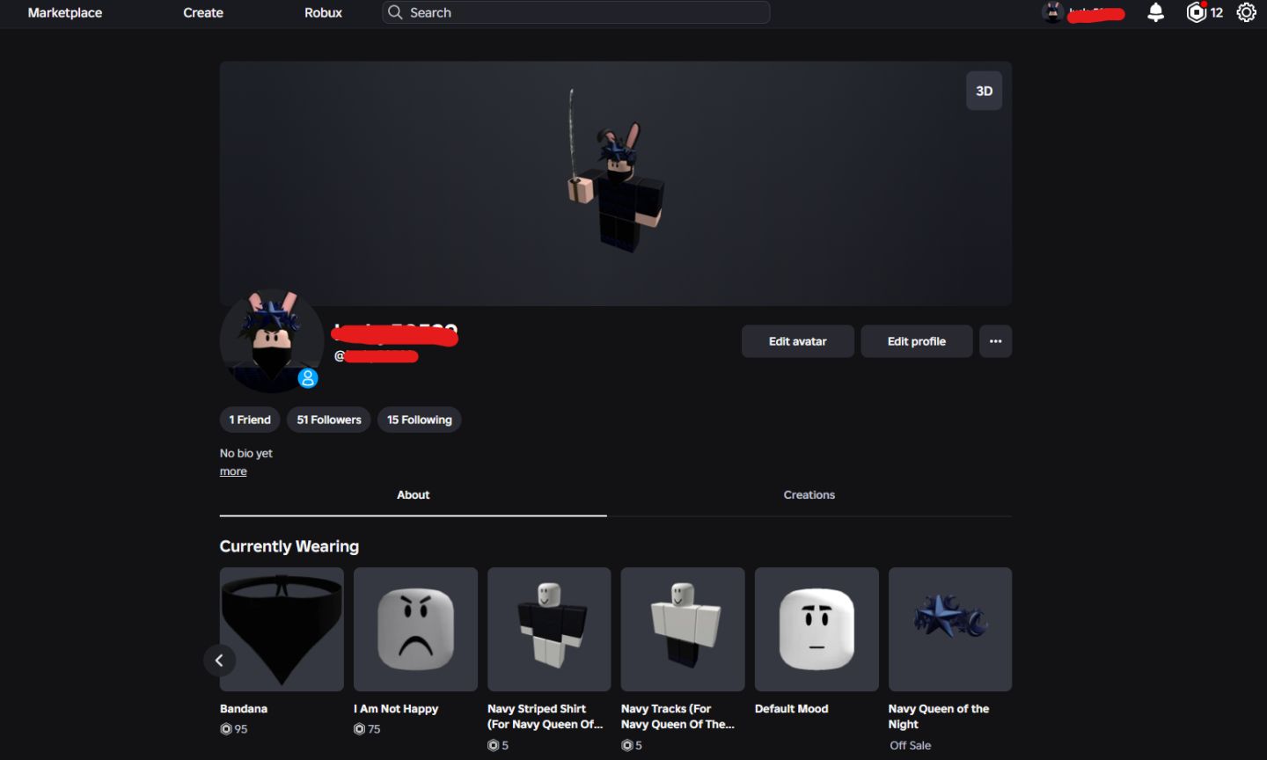
Task: Open the settings gear
Action: click(x=1247, y=12)
